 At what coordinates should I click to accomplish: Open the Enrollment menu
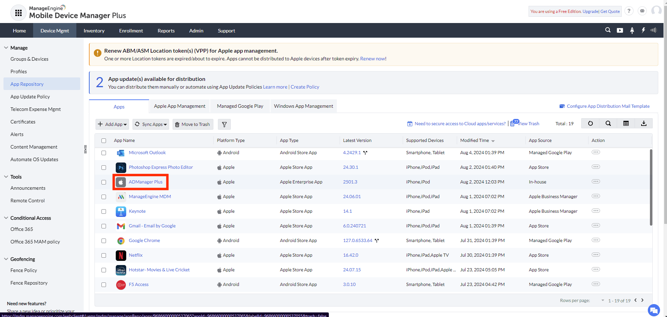(x=131, y=30)
